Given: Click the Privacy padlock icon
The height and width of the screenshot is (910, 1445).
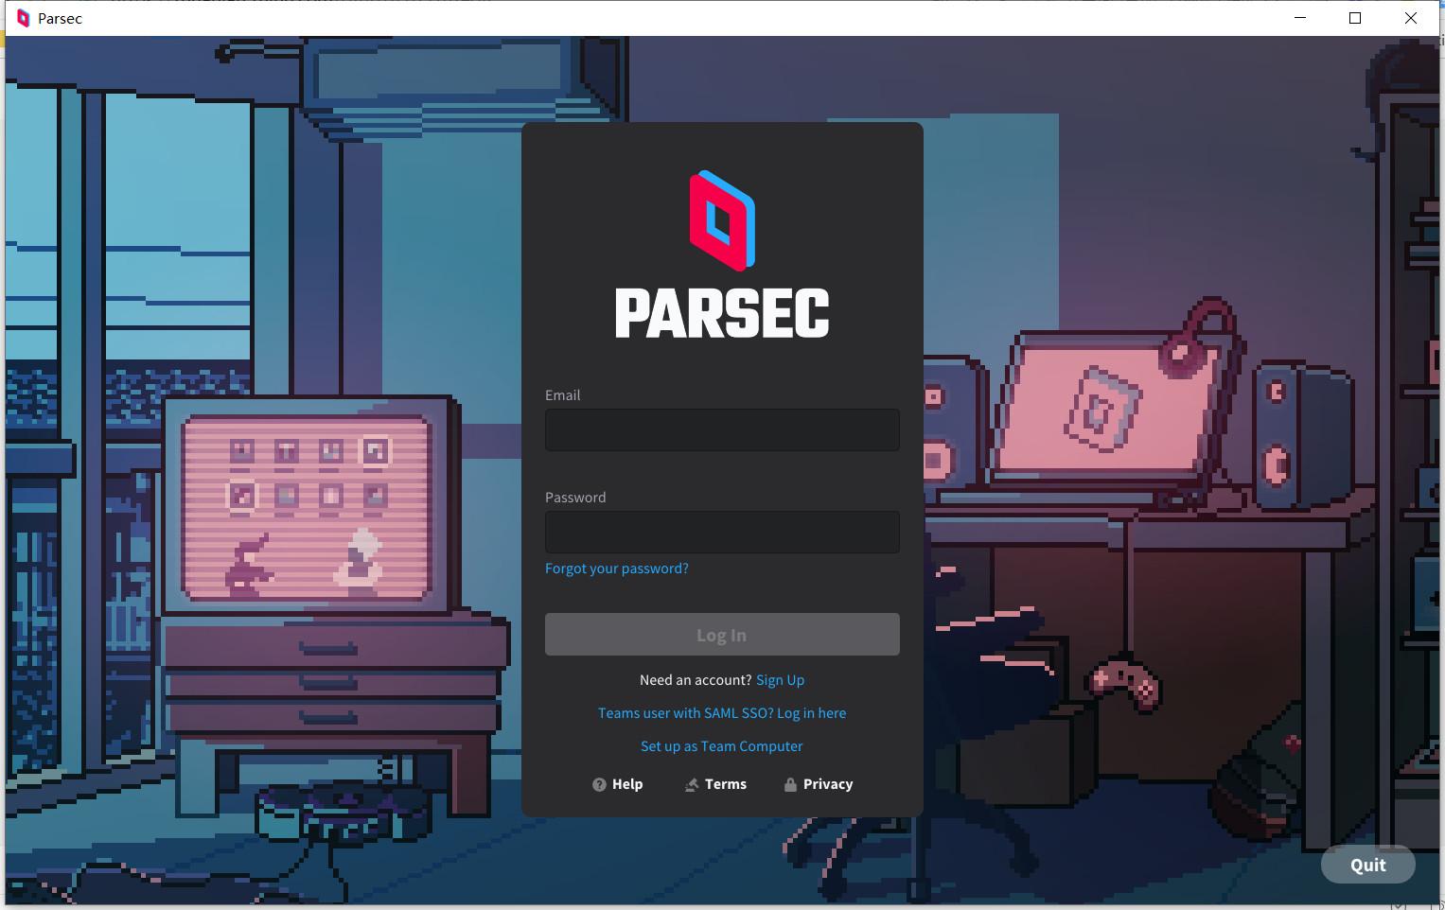Looking at the screenshot, I should point(789,783).
